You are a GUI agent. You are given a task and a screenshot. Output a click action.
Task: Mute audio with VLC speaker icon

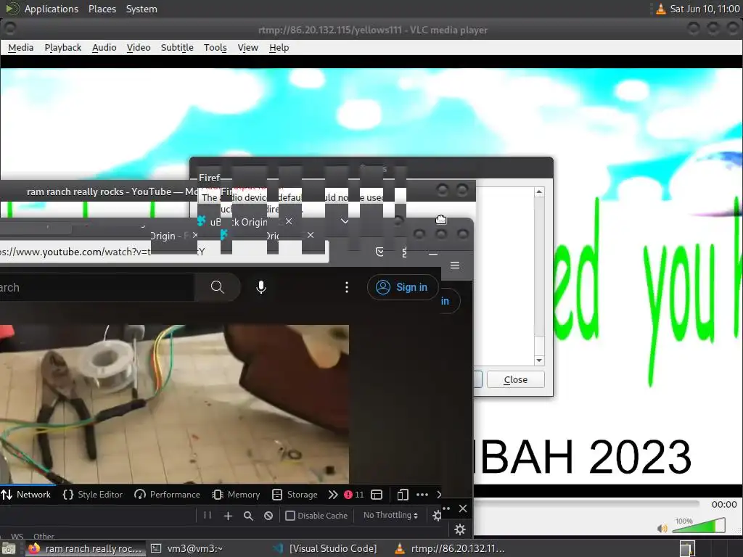[662, 528]
